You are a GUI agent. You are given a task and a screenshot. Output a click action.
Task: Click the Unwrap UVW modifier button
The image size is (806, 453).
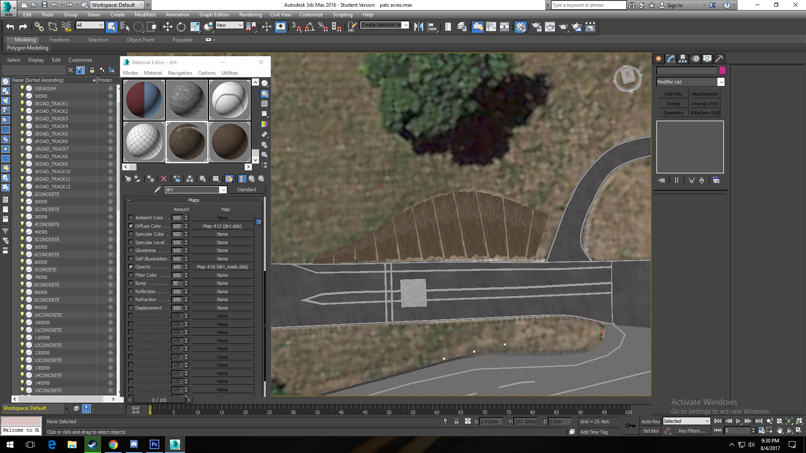point(704,104)
